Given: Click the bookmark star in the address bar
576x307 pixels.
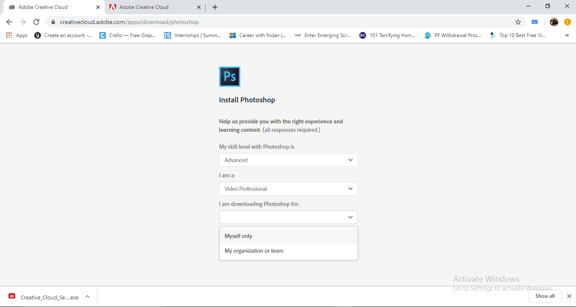Looking at the screenshot, I should pos(518,21).
